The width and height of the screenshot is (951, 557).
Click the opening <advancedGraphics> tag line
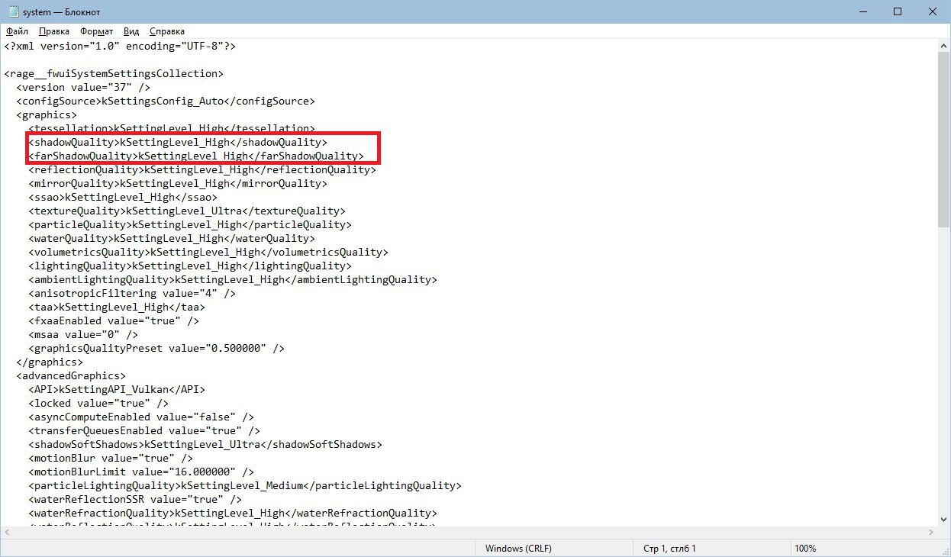click(71, 375)
